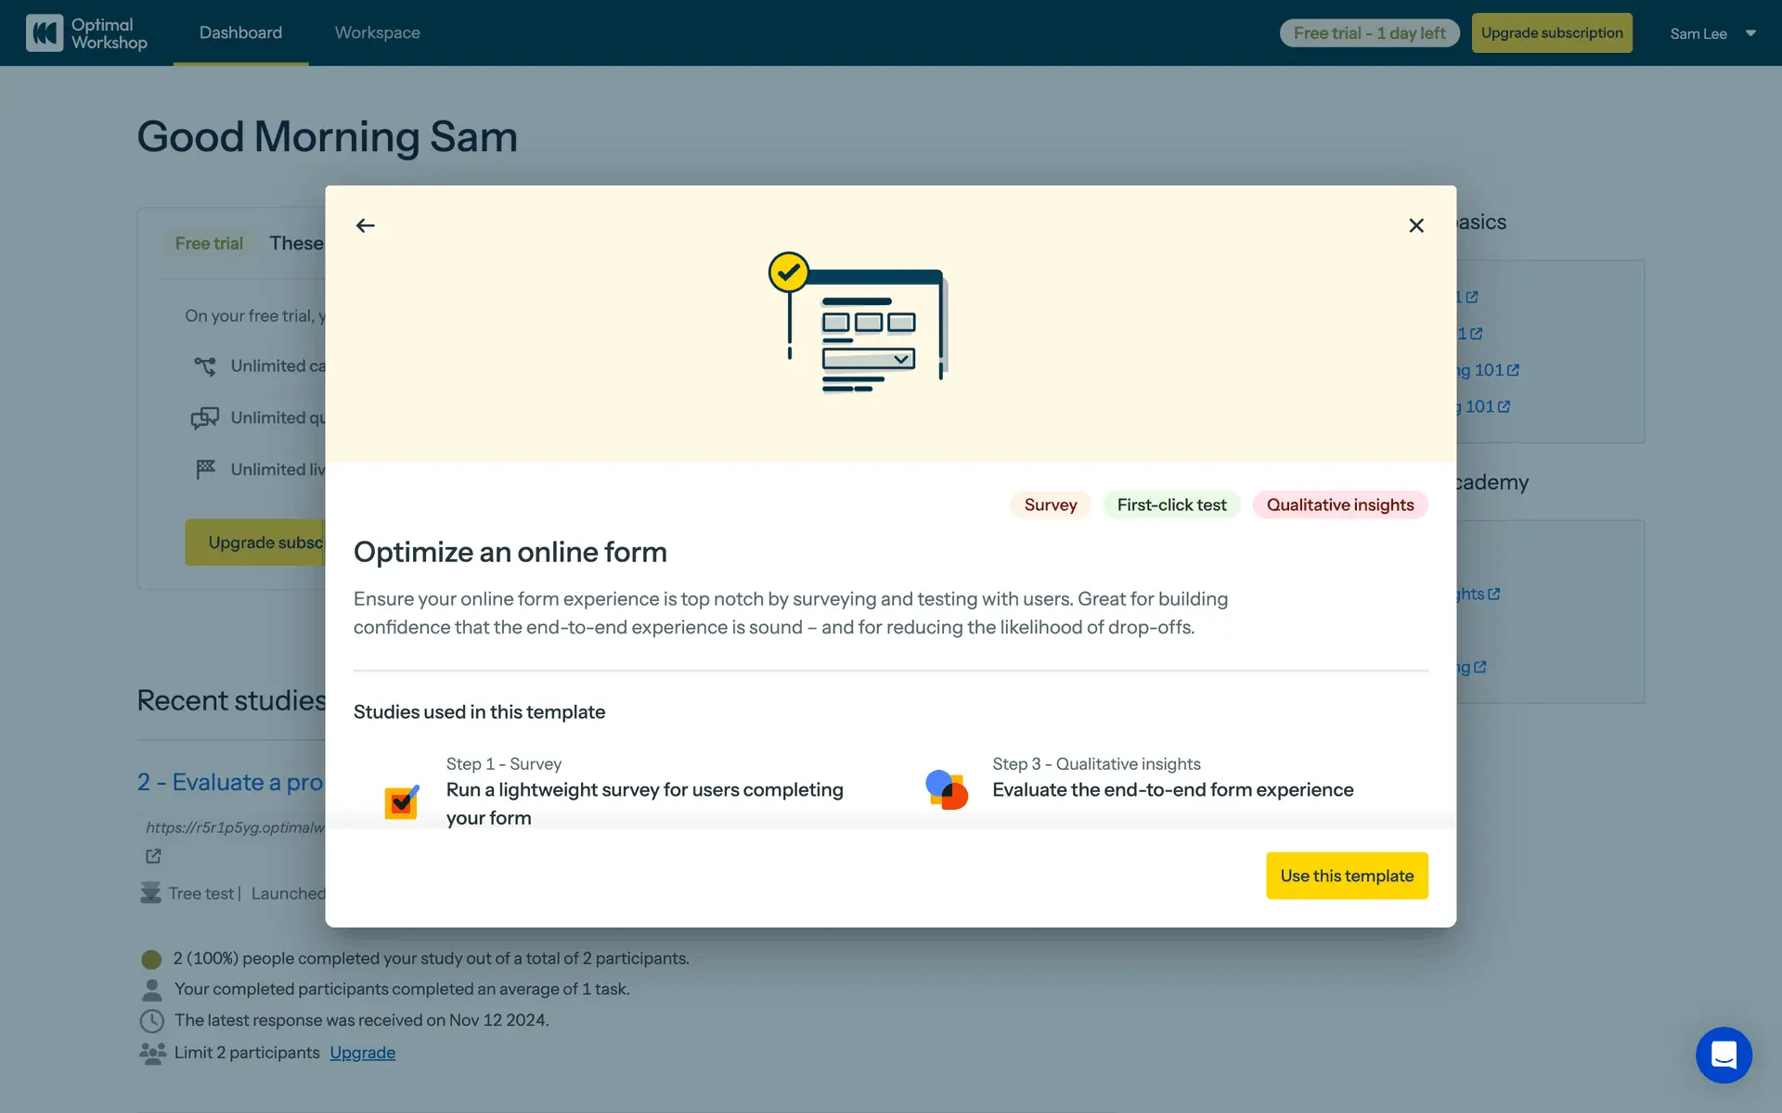Screen dimensions: 1782x1113
Task: Click the Free trial 1 day left badge
Action: (1369, 33)
